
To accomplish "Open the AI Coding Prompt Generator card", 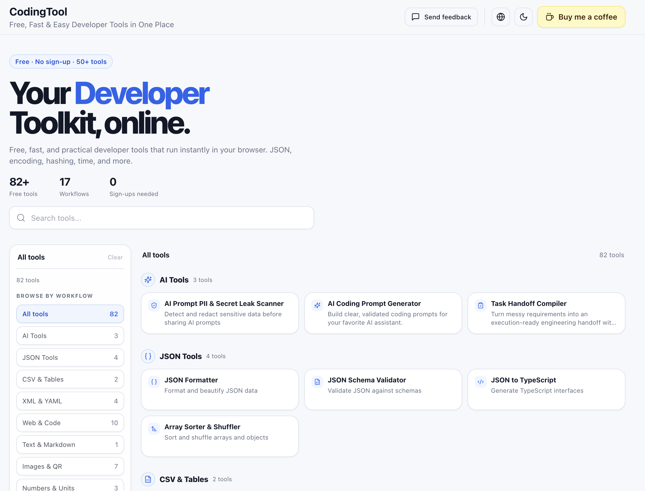I will [x=383, y=313].
